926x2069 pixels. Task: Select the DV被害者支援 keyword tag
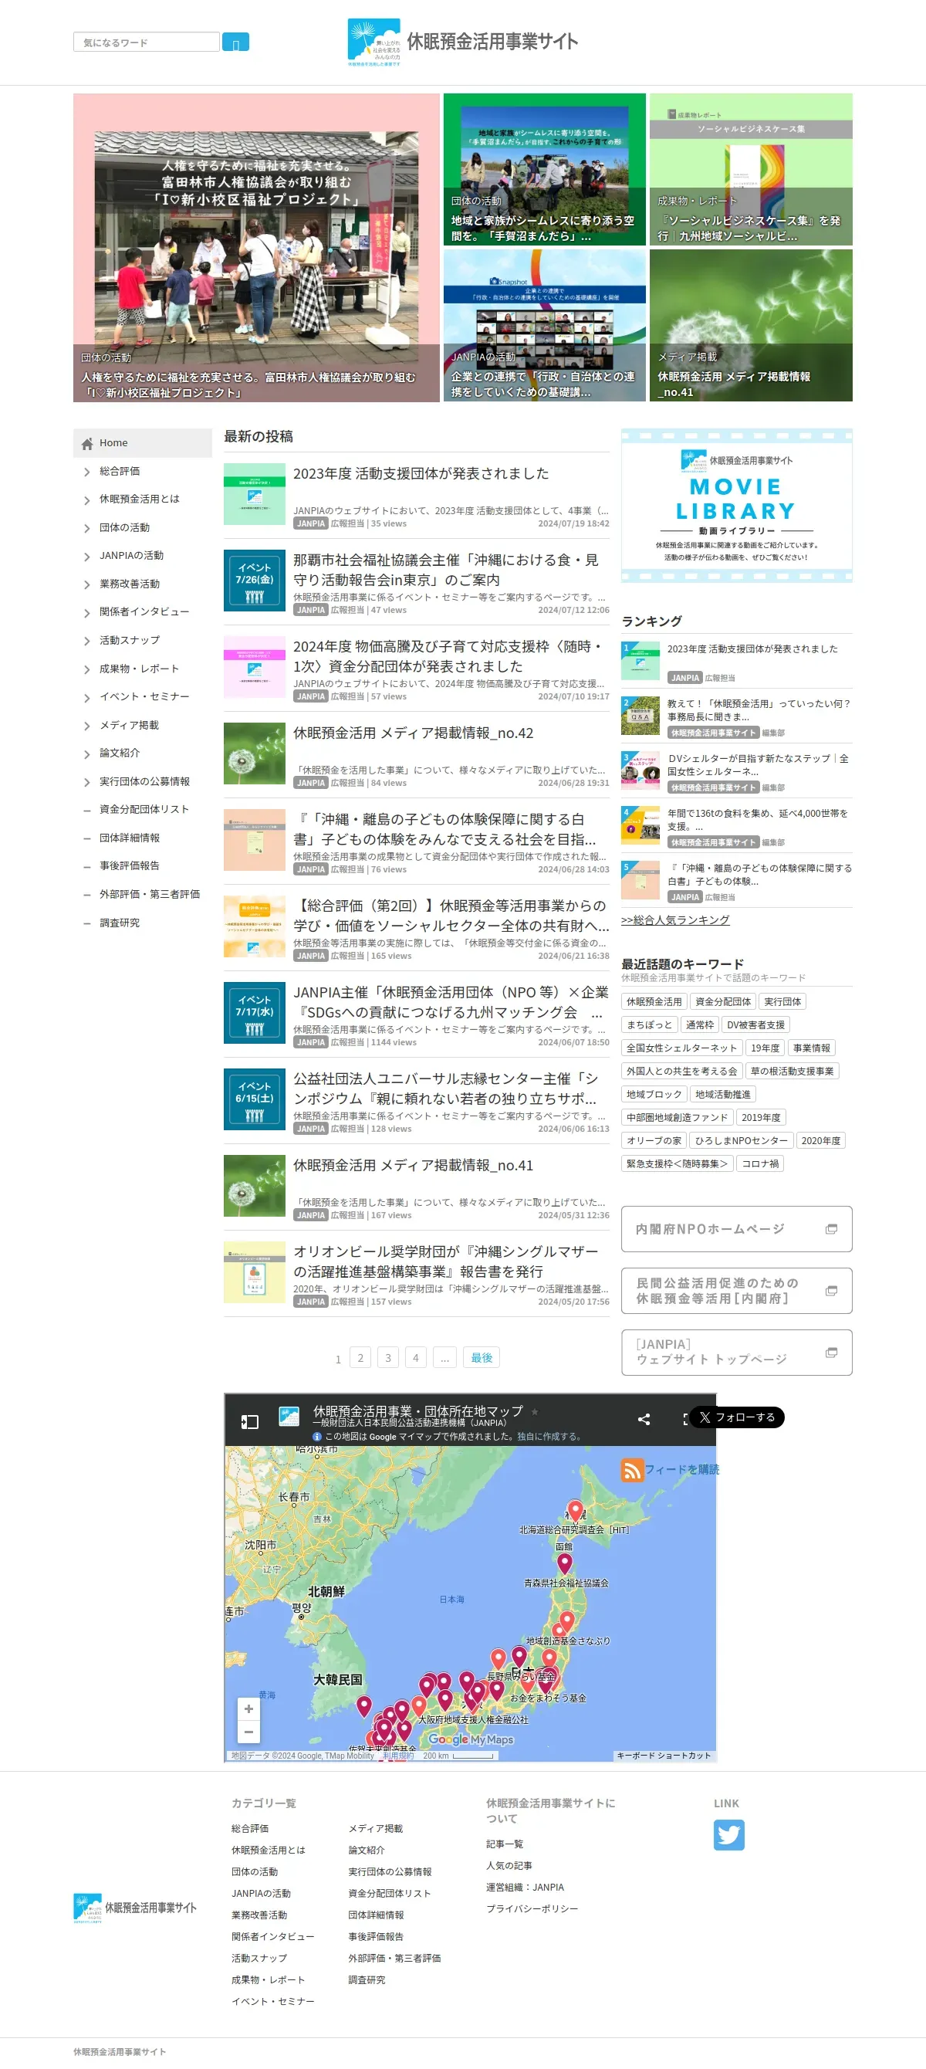[755, 1025]
